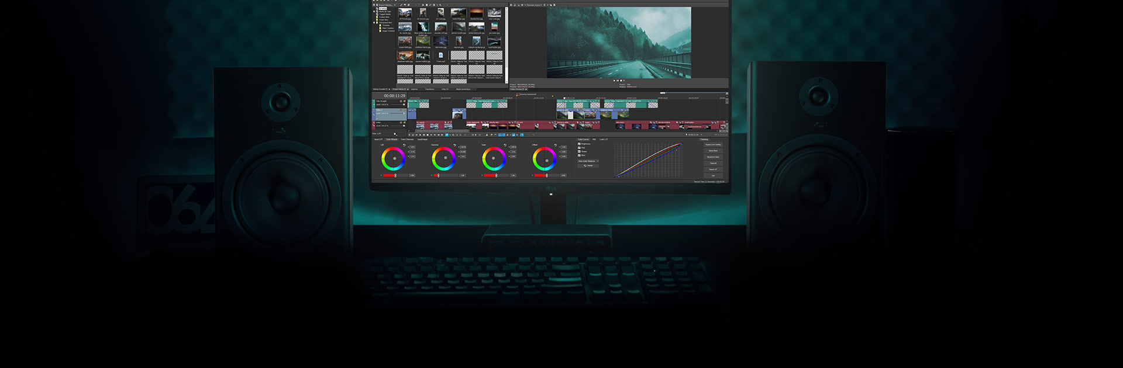Open the Transitions tab
The height and width of the screenshot is (368, 1123).
click(x=430, y=89)
